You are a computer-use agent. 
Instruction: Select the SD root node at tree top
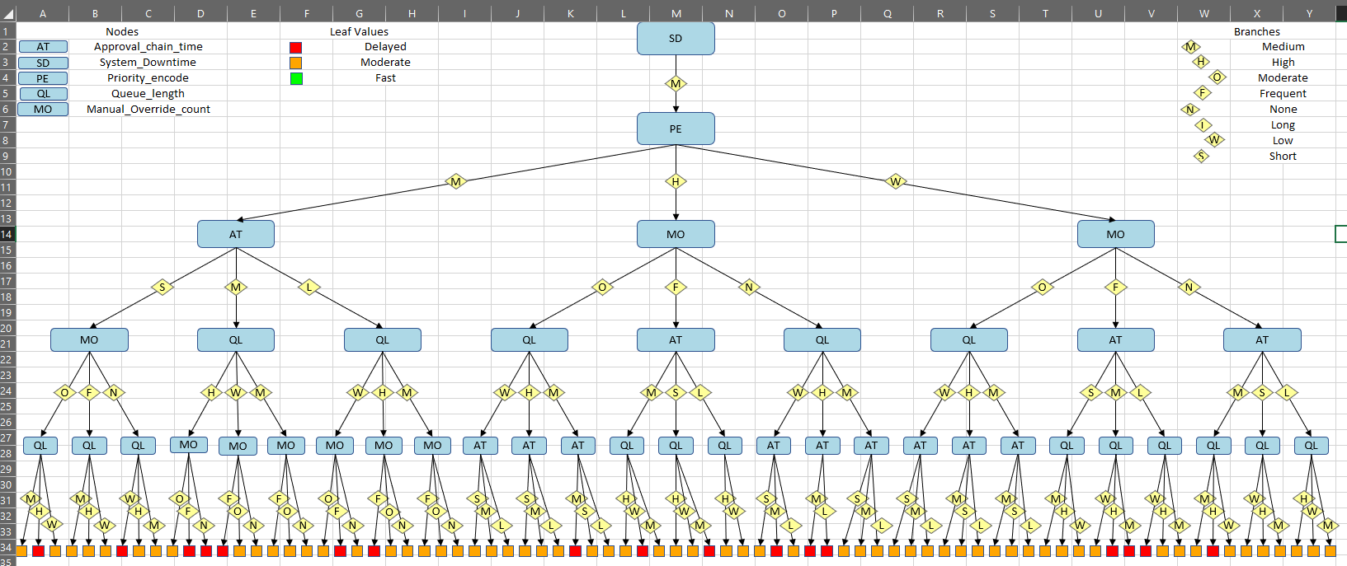(675, 39)
